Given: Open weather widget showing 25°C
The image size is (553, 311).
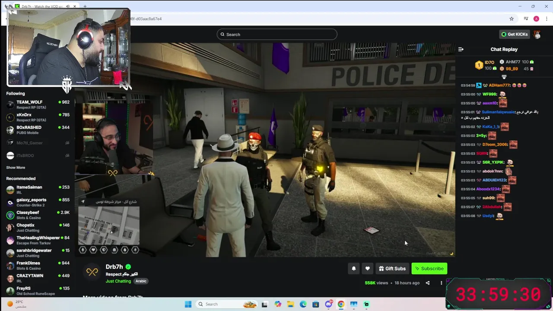Looking at the screenshot, I should click(16, 304).
